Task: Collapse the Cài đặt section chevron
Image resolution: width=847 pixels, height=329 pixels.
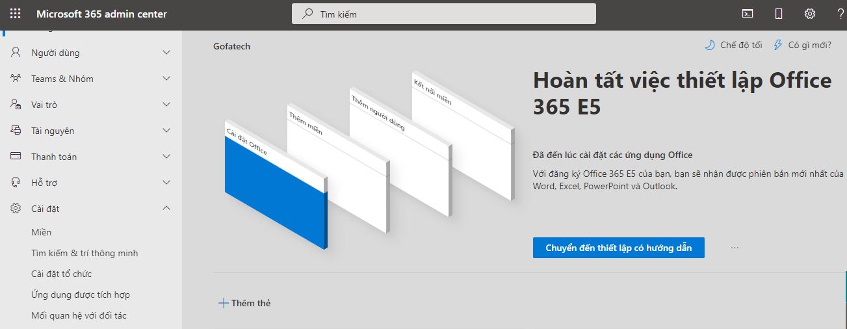Action: point(166,209)
